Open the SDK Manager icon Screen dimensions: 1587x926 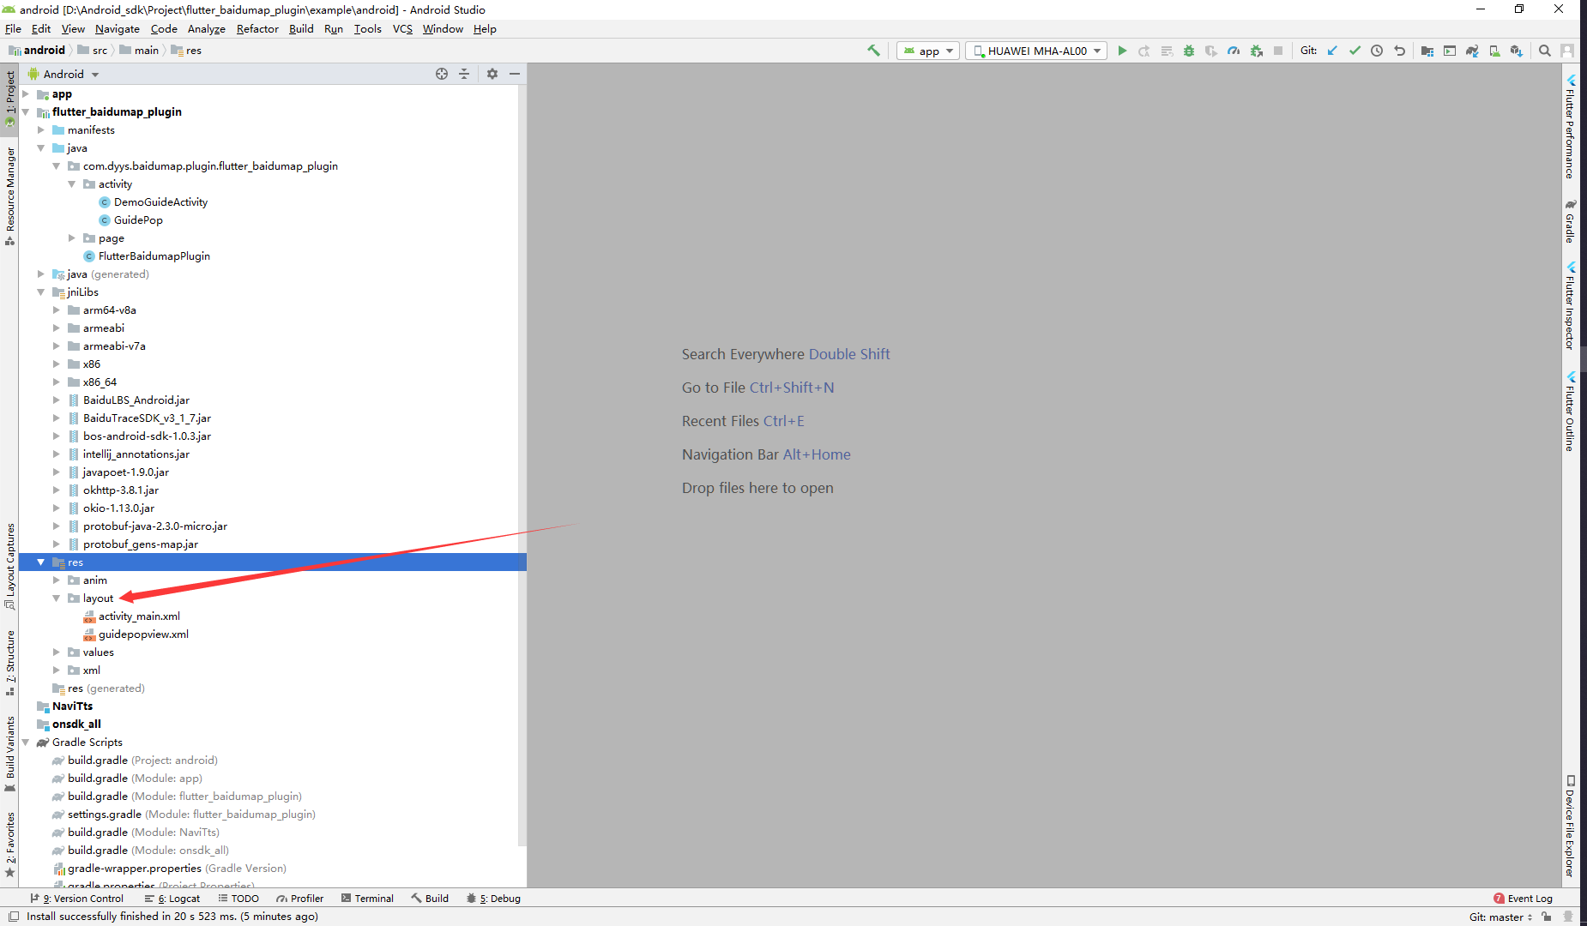pyautogui.click(x=1517, y=51)
